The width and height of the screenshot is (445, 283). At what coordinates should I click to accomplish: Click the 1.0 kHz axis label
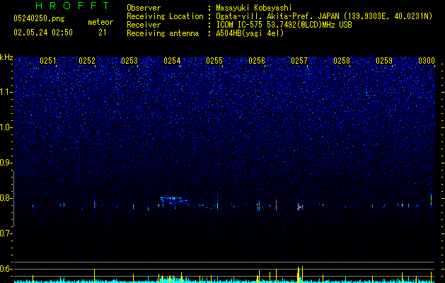pos(6,127)
